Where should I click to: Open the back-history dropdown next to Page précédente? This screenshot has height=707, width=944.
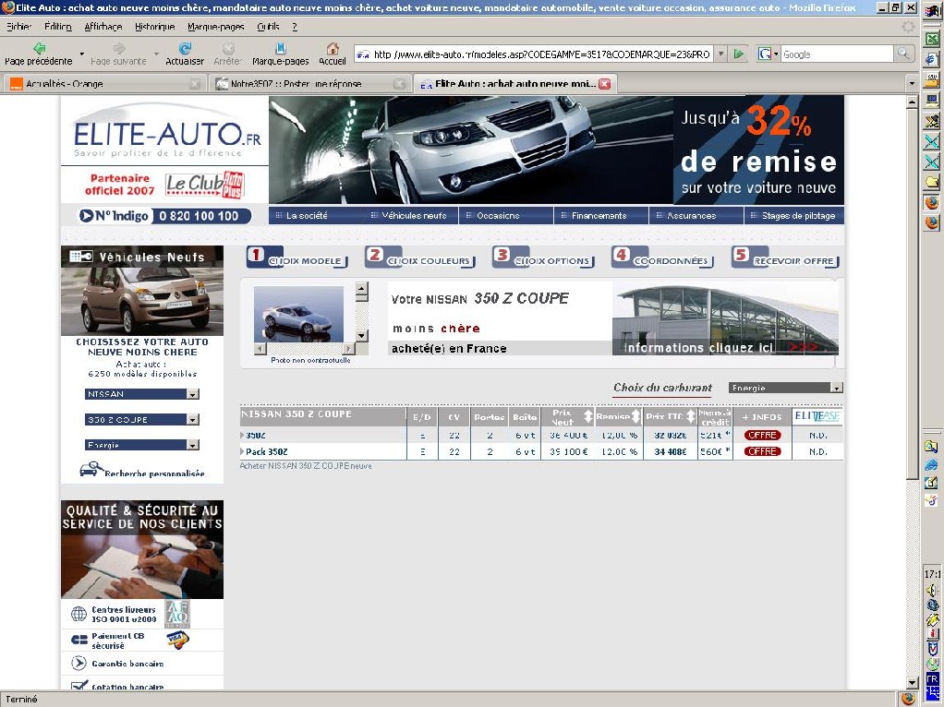(x=82, y=54)
